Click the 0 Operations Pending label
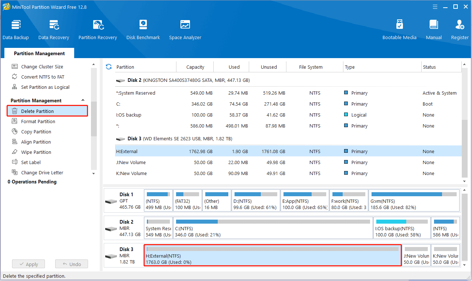This screenshot has height=281, width=472. (x=32, y=182)
